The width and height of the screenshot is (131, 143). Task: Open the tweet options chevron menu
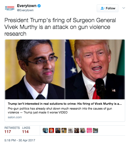[x=124, y=8]
